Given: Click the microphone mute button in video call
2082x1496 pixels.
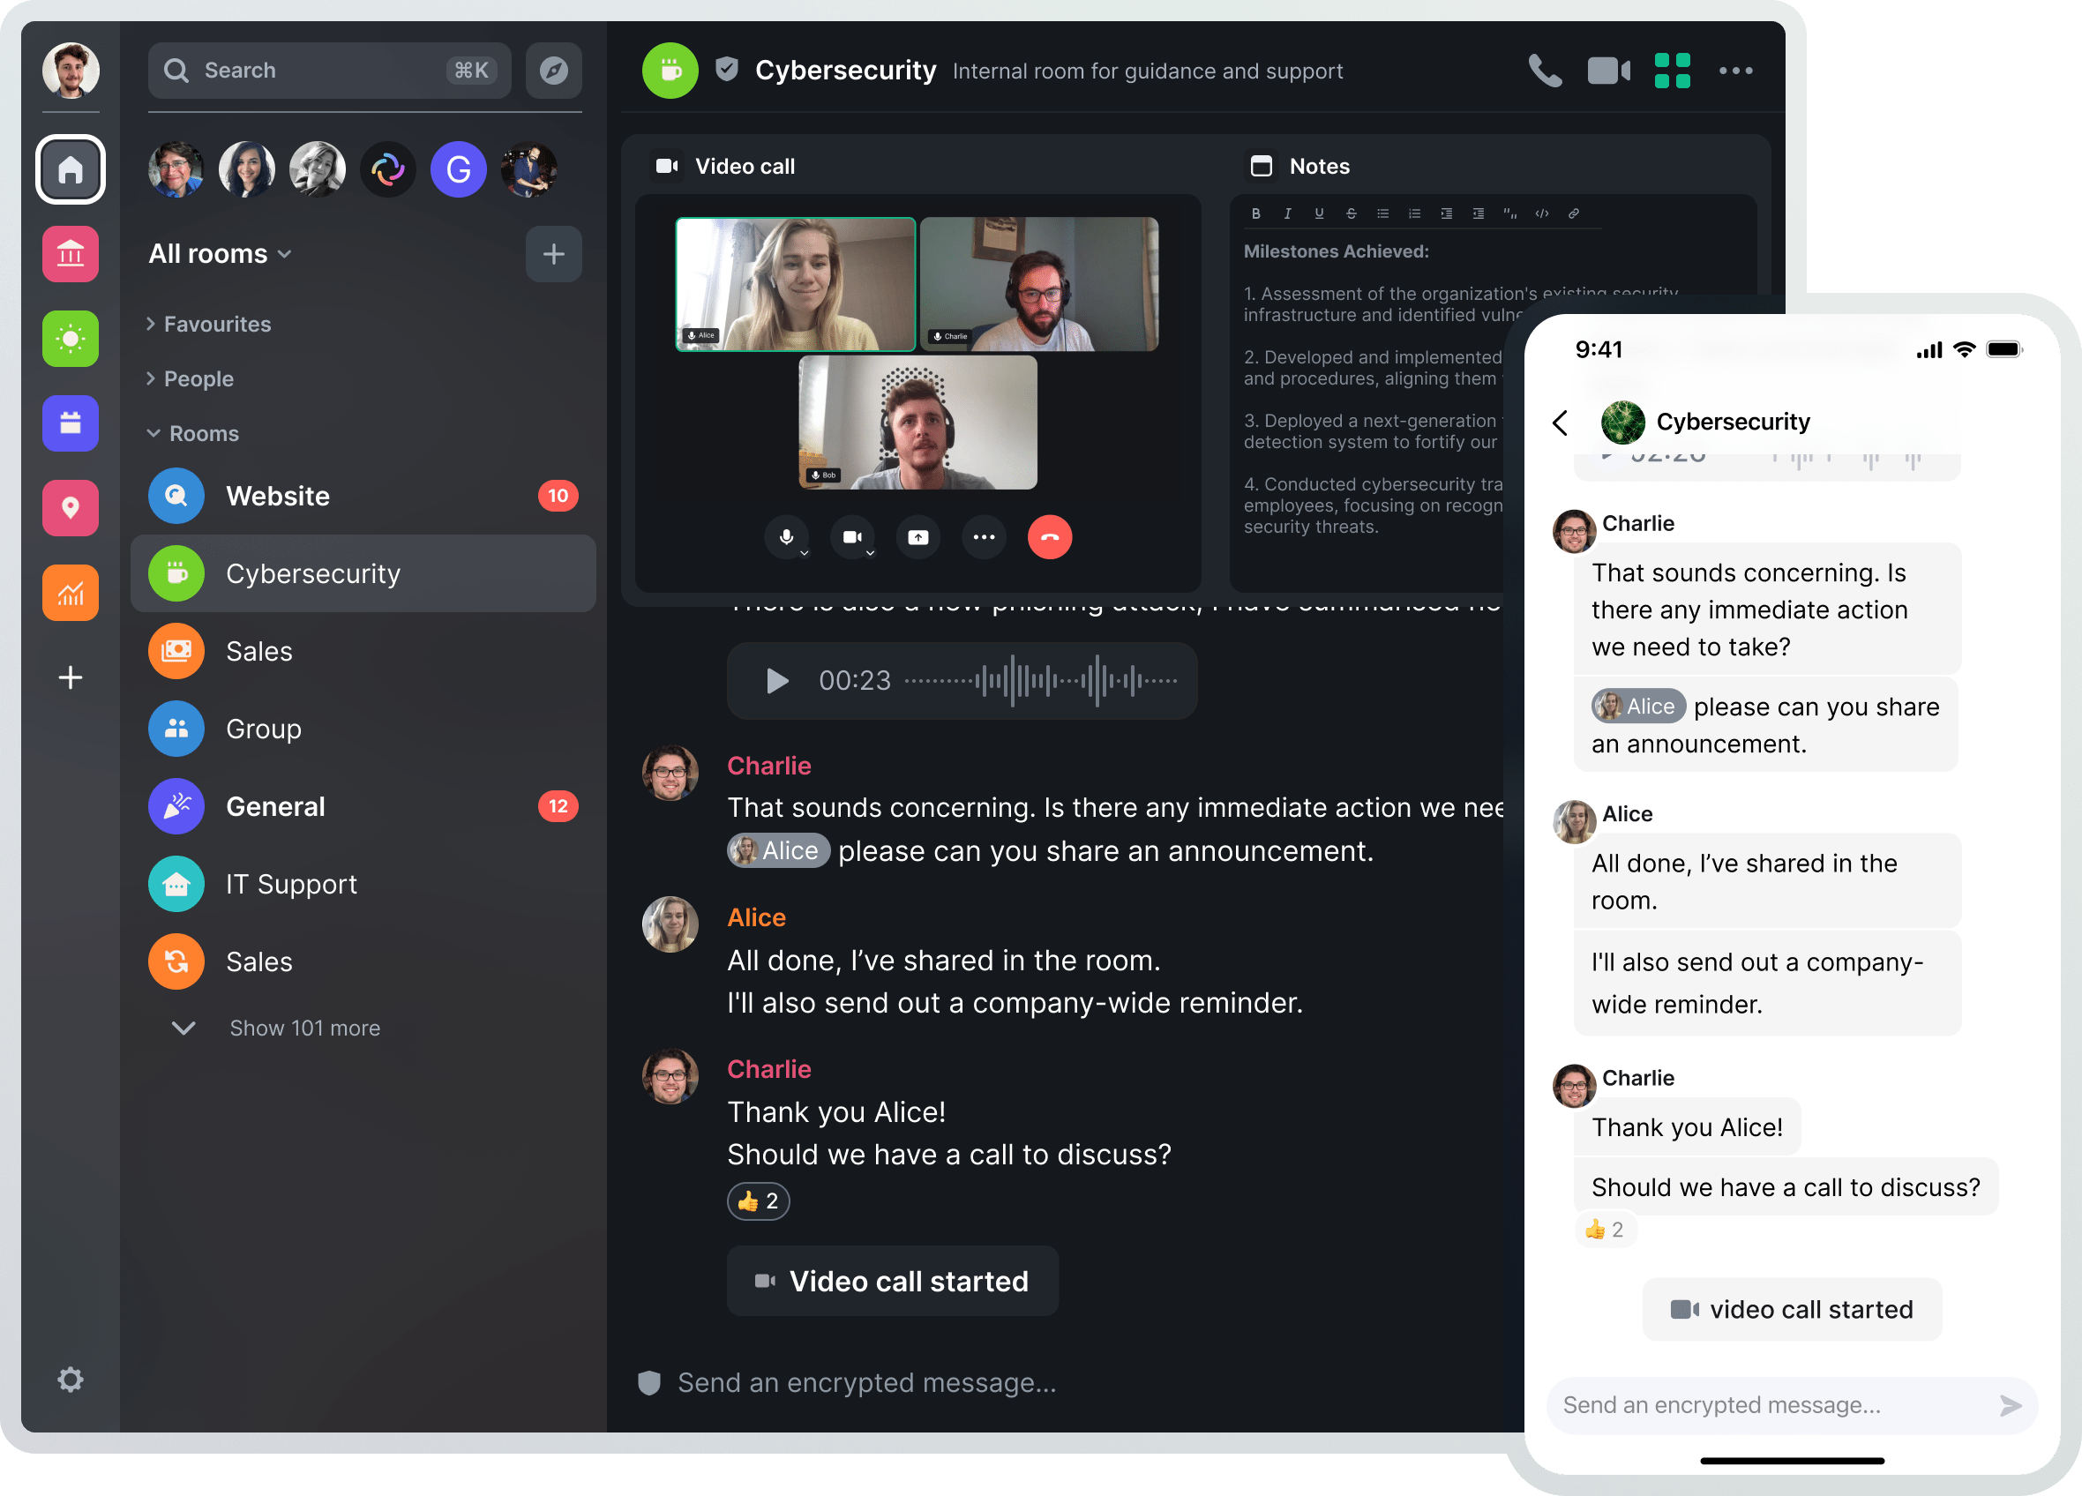Looking at the screenshot, I should point(785,538).
